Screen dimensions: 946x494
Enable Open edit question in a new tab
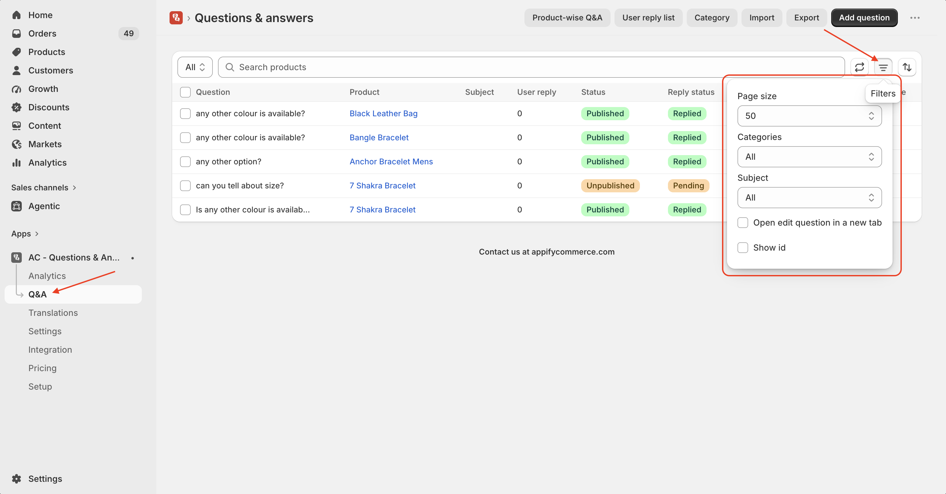click(x=742, y=223)
